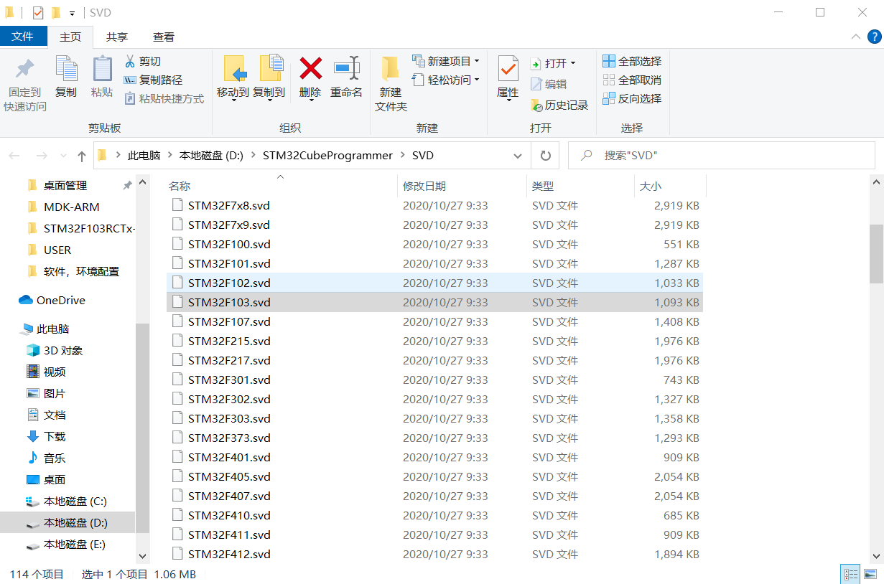The height and width of the screenshot is (584, 884).
Task: Switch to the details view icon in the status bar
Action: click(x=851, y=574)
